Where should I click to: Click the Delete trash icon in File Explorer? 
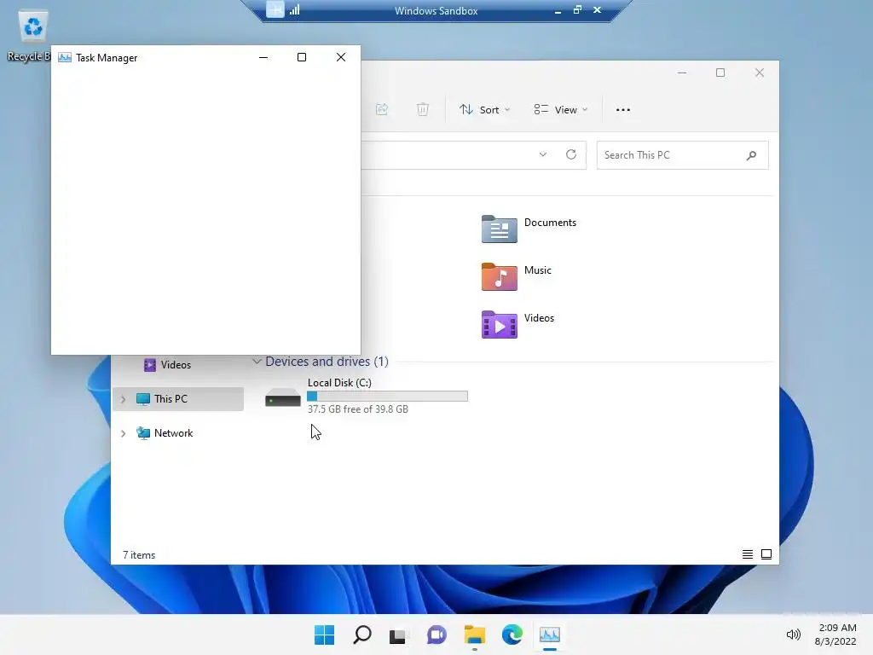click(x=423, y=109)
